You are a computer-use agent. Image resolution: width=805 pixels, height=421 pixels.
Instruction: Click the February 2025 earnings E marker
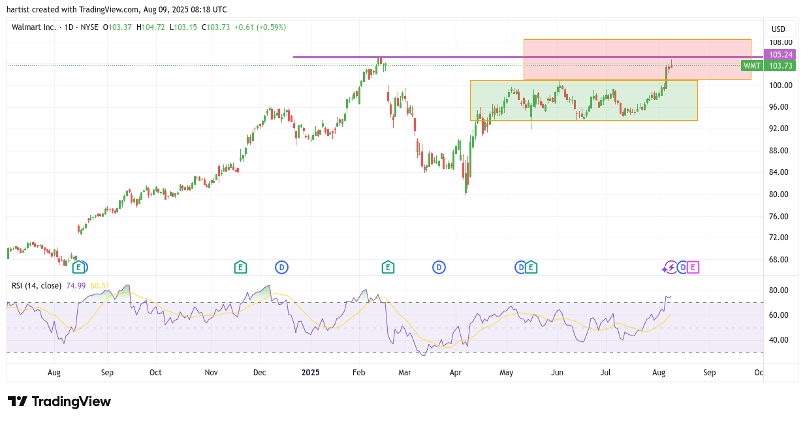(x=388, y=267)
